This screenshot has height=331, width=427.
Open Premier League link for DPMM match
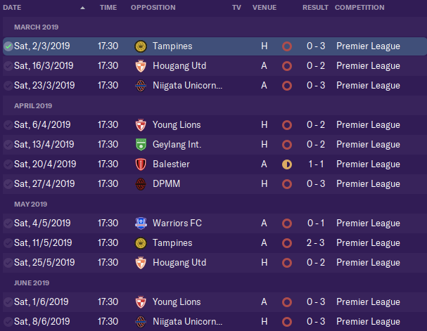click(x=368, y=184)
